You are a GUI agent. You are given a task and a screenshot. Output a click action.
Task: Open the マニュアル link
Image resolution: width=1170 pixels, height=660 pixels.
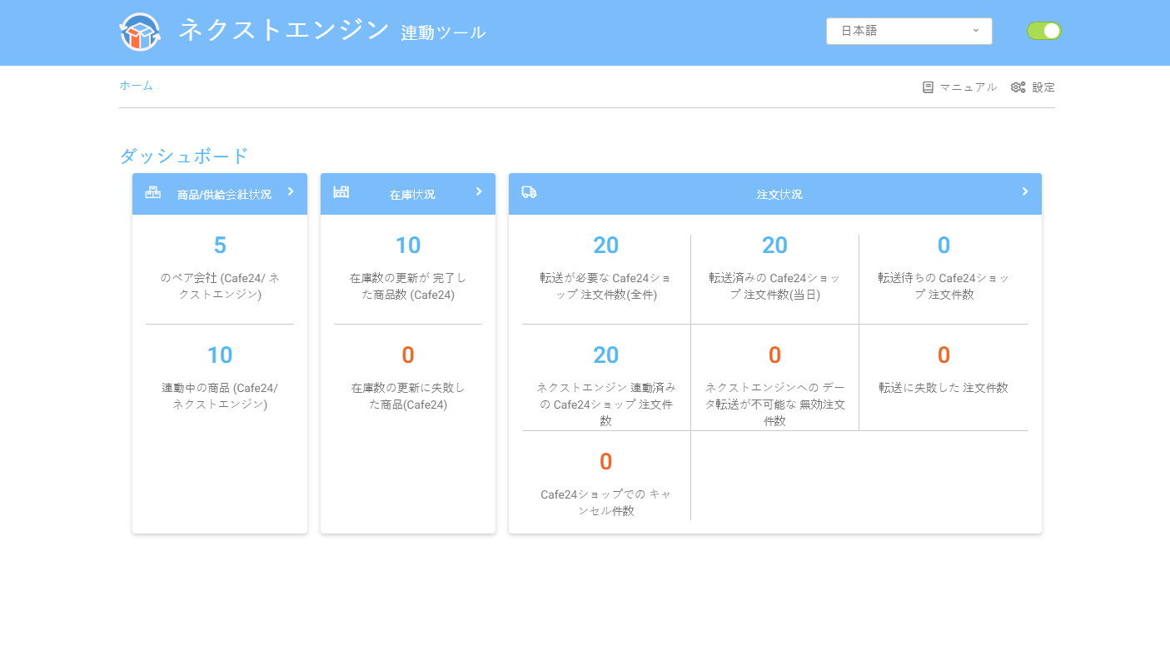[x=968, y=87]
